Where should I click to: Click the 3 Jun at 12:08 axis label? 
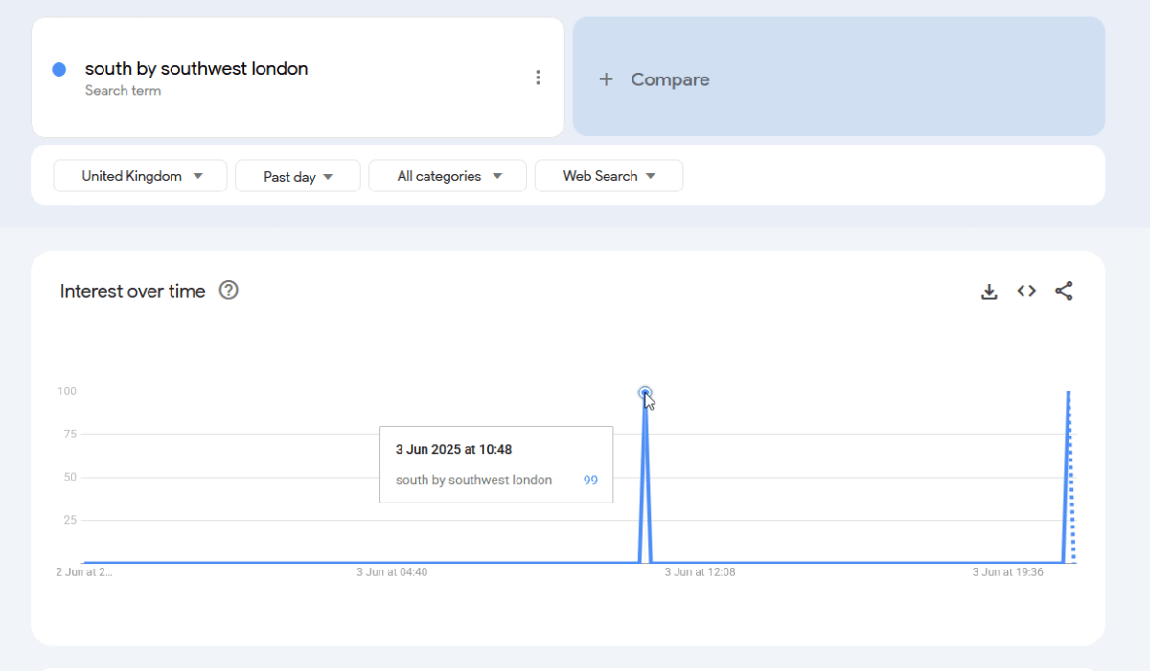click(701, 572)
